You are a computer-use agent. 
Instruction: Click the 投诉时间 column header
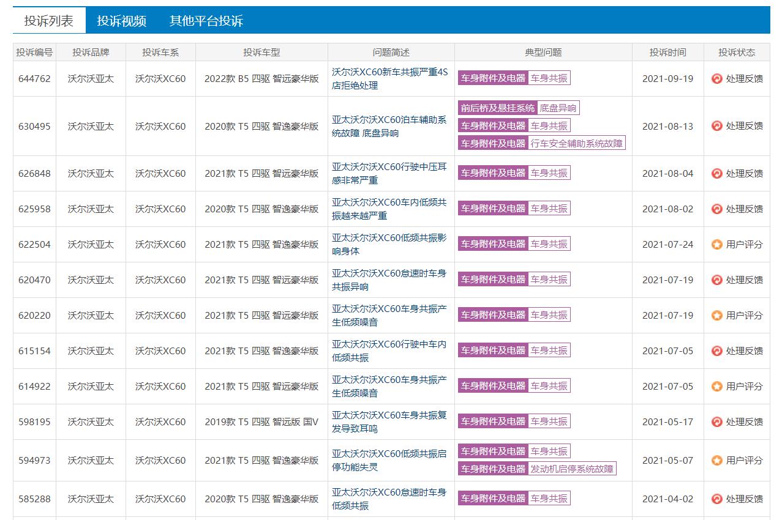point(667,52)
